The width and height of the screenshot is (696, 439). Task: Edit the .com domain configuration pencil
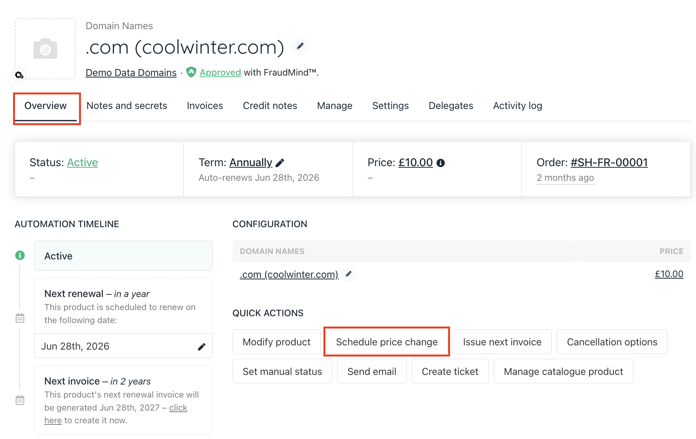348,274
